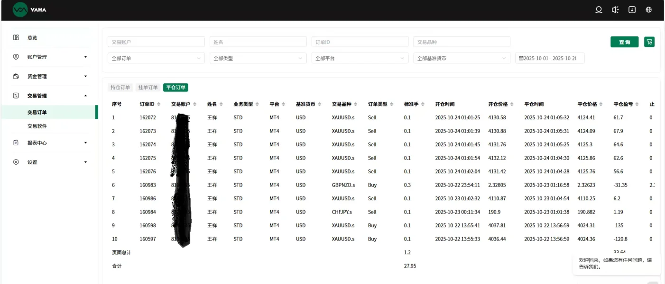Expand the 账户管理 sidebar menu
Viewport: 665px width, 284px height.
[50, 57]
